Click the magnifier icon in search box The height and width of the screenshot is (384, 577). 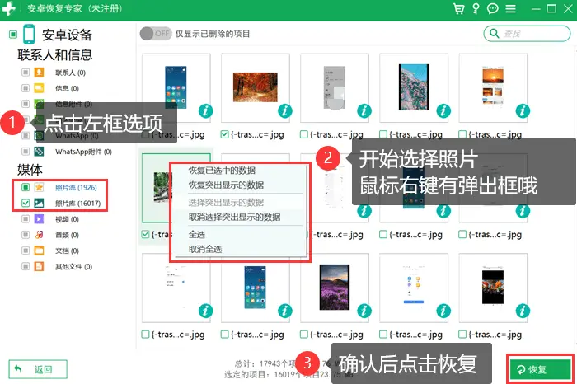[494, 34]
